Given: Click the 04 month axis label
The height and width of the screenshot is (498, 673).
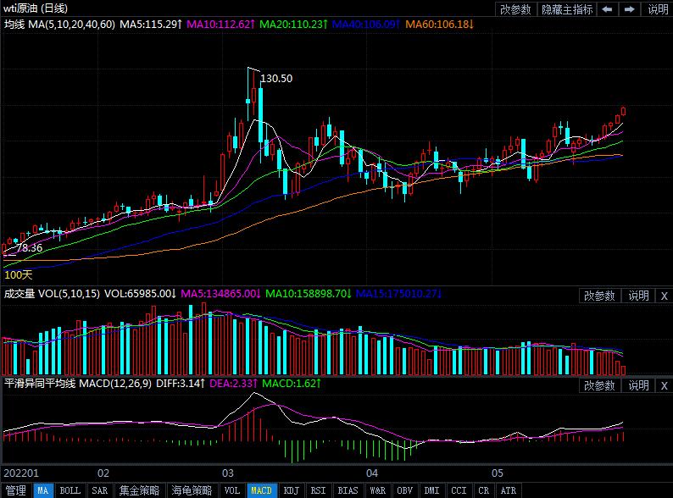Looking at the screenshot, I should click(372, 473).
